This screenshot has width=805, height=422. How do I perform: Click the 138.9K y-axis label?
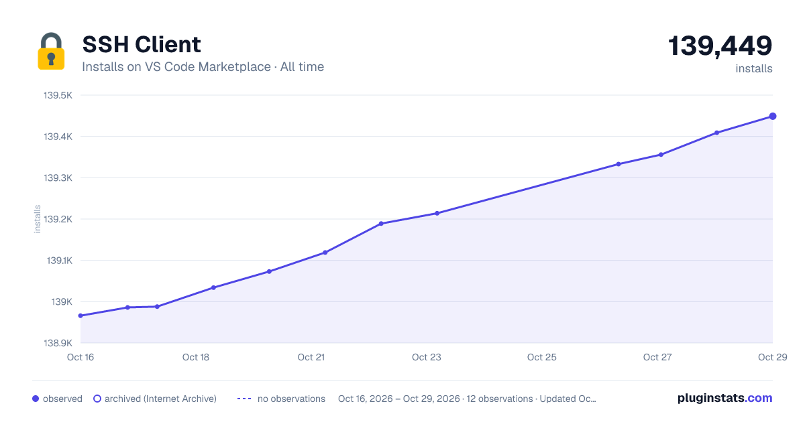[58, 343]
